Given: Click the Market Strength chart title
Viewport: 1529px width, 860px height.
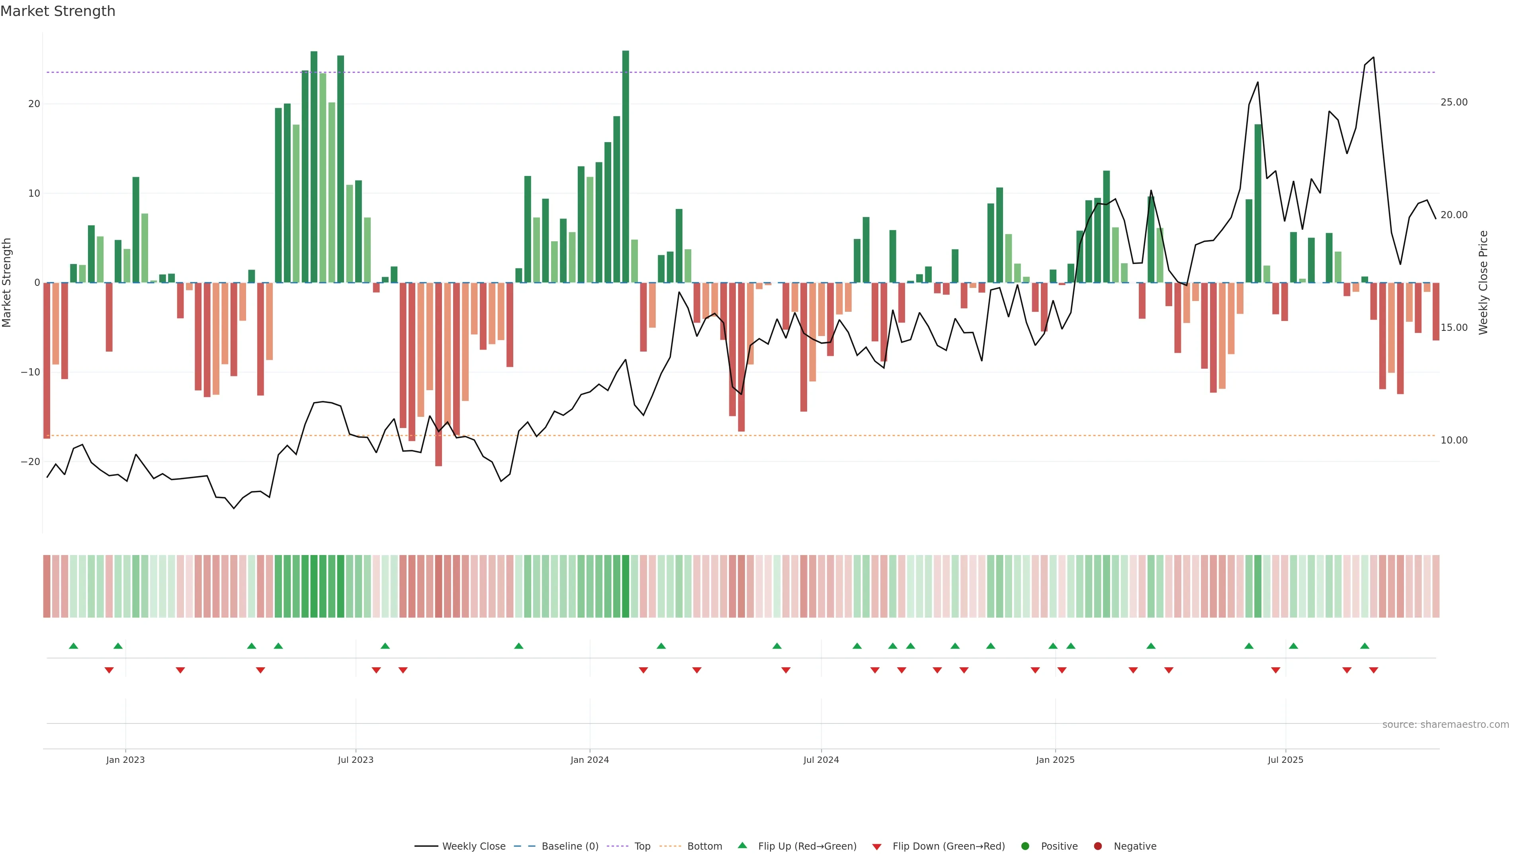Looking at the screenshot, I should tap(58, 11).
